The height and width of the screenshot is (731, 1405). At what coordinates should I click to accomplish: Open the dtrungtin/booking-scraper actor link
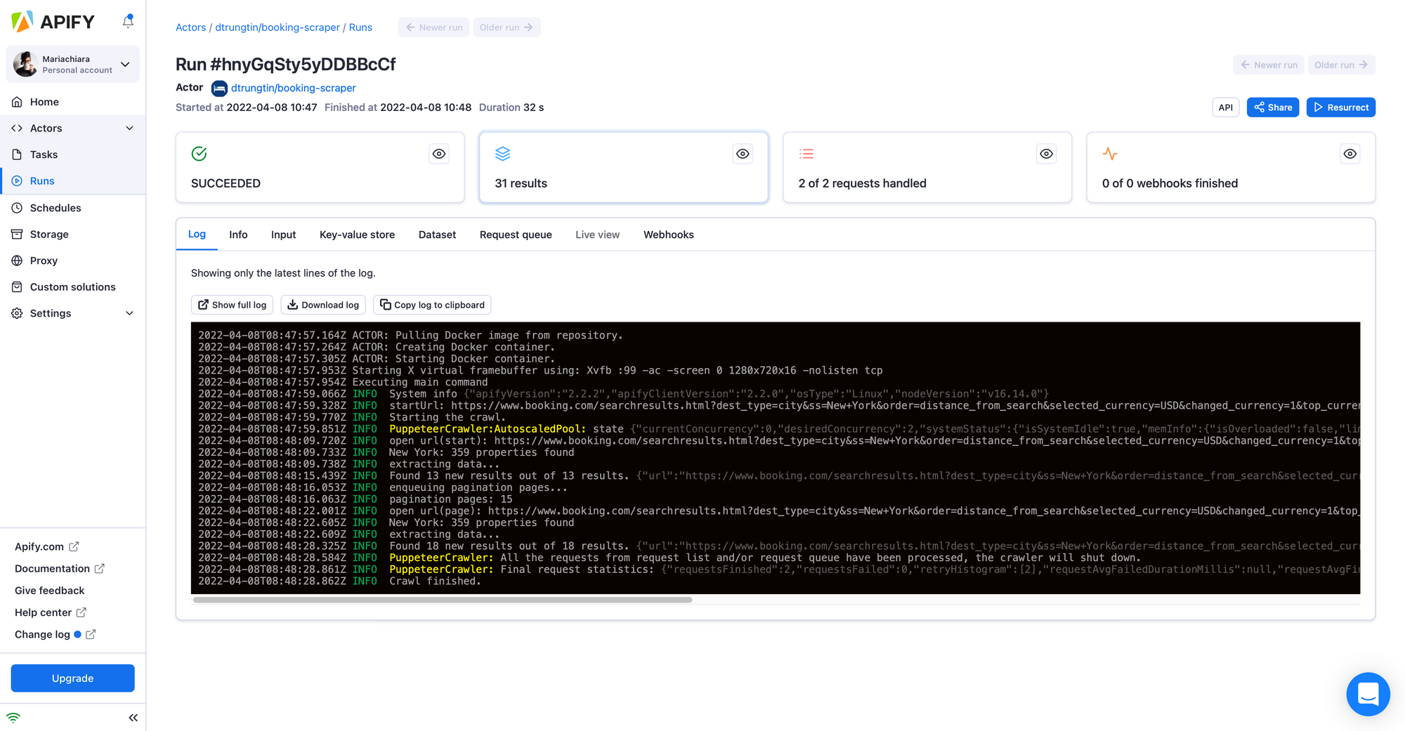[293, 88]
